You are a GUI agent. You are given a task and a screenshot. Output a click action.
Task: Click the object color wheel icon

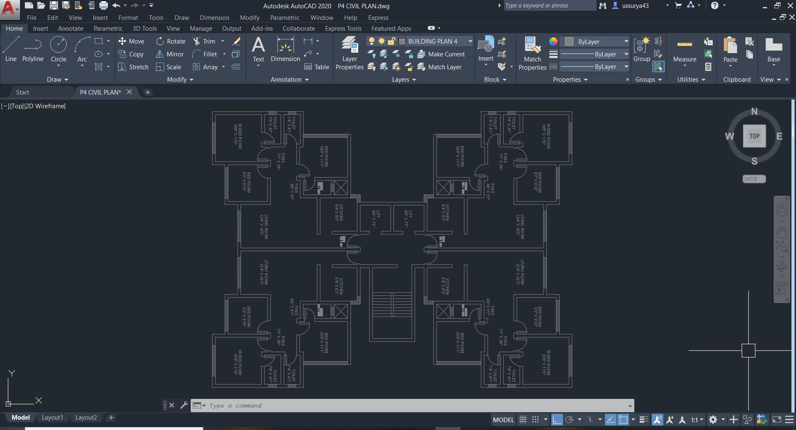click(x=553, y=41)
